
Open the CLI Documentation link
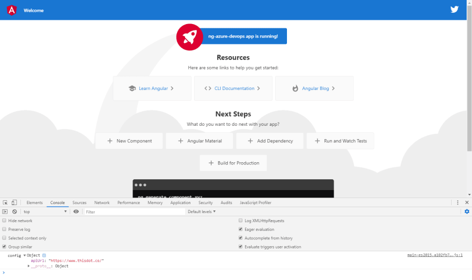233,88
